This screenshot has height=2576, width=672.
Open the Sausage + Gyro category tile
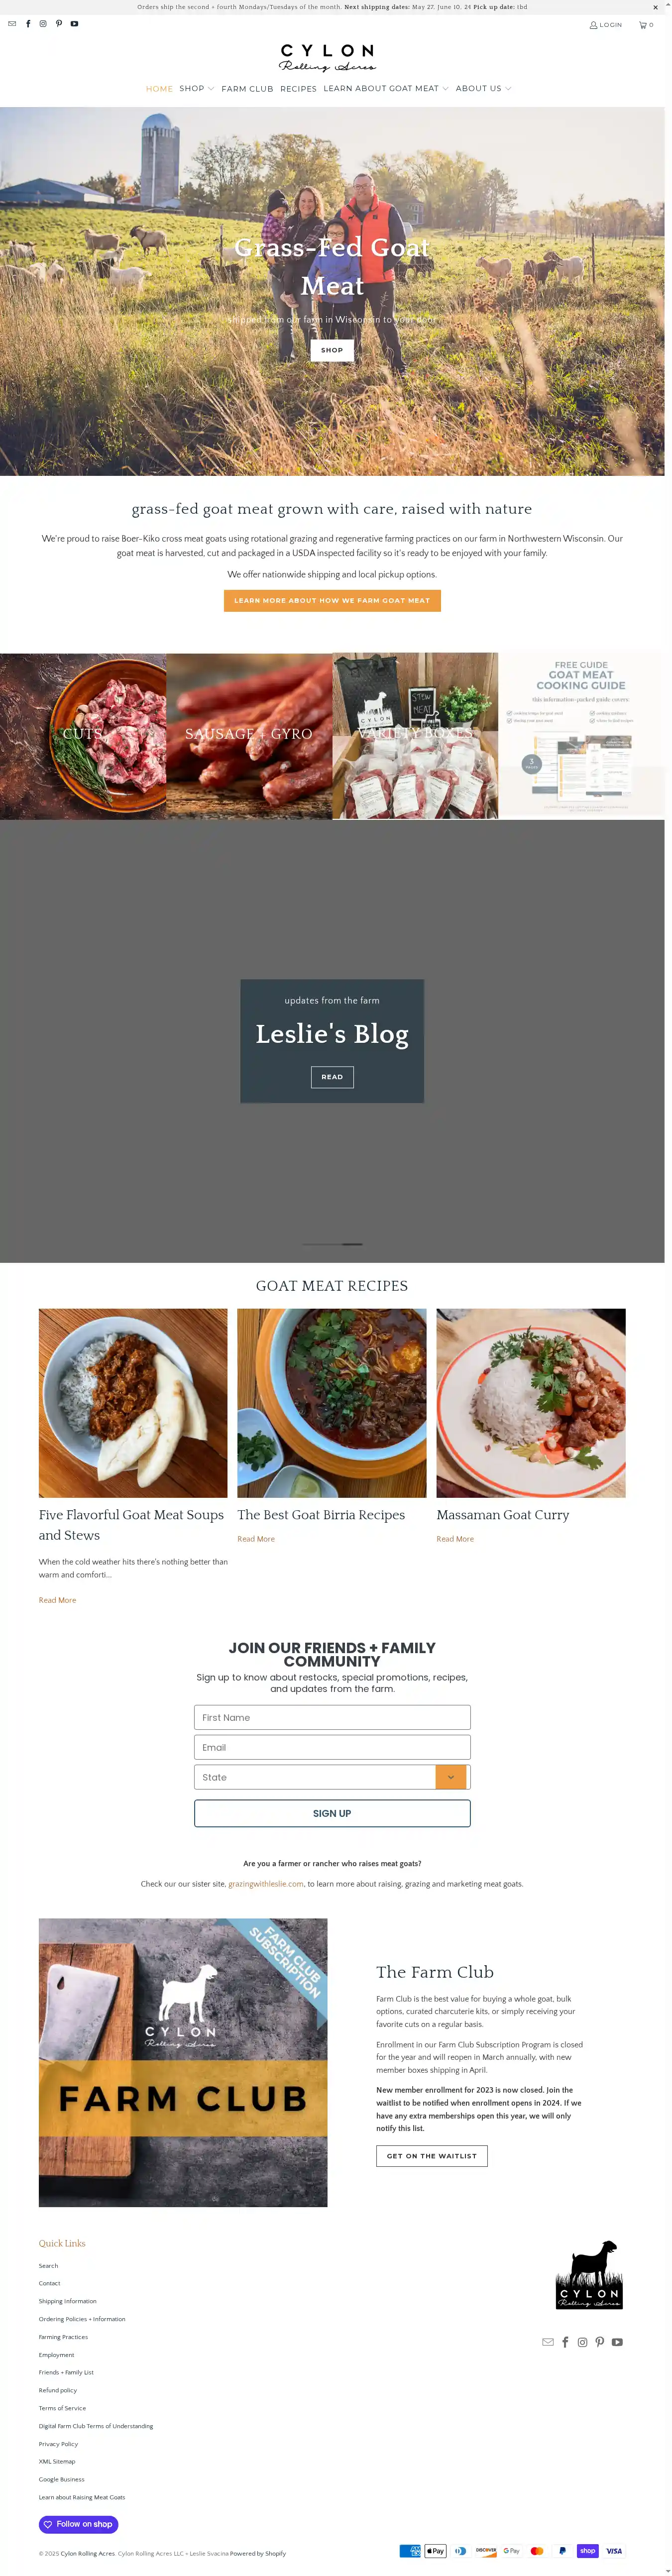[249, 736]
